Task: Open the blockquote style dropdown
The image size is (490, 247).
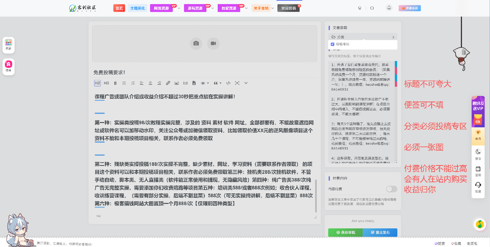Action: point(217,83)
